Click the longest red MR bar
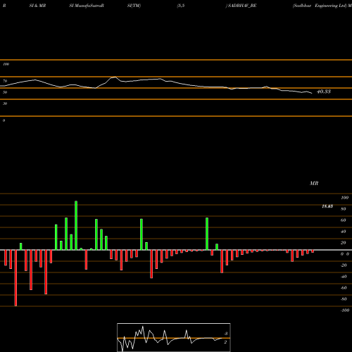The width and height of the screenshot is (352, 352). coord(15,278)
